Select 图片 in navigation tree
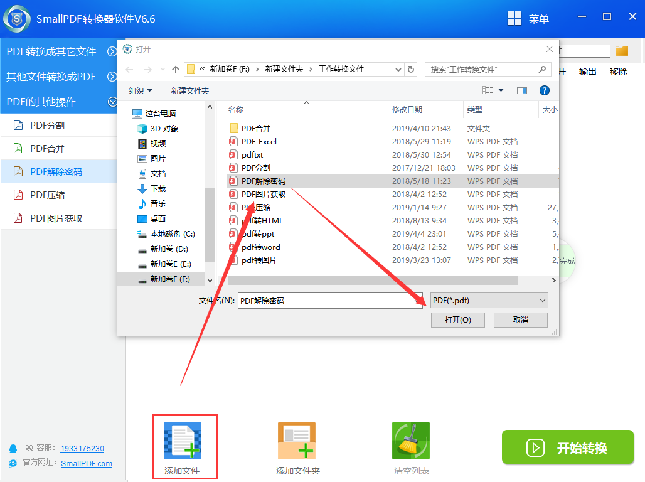The height and width of the screenshot is (482, 645). 152,159
